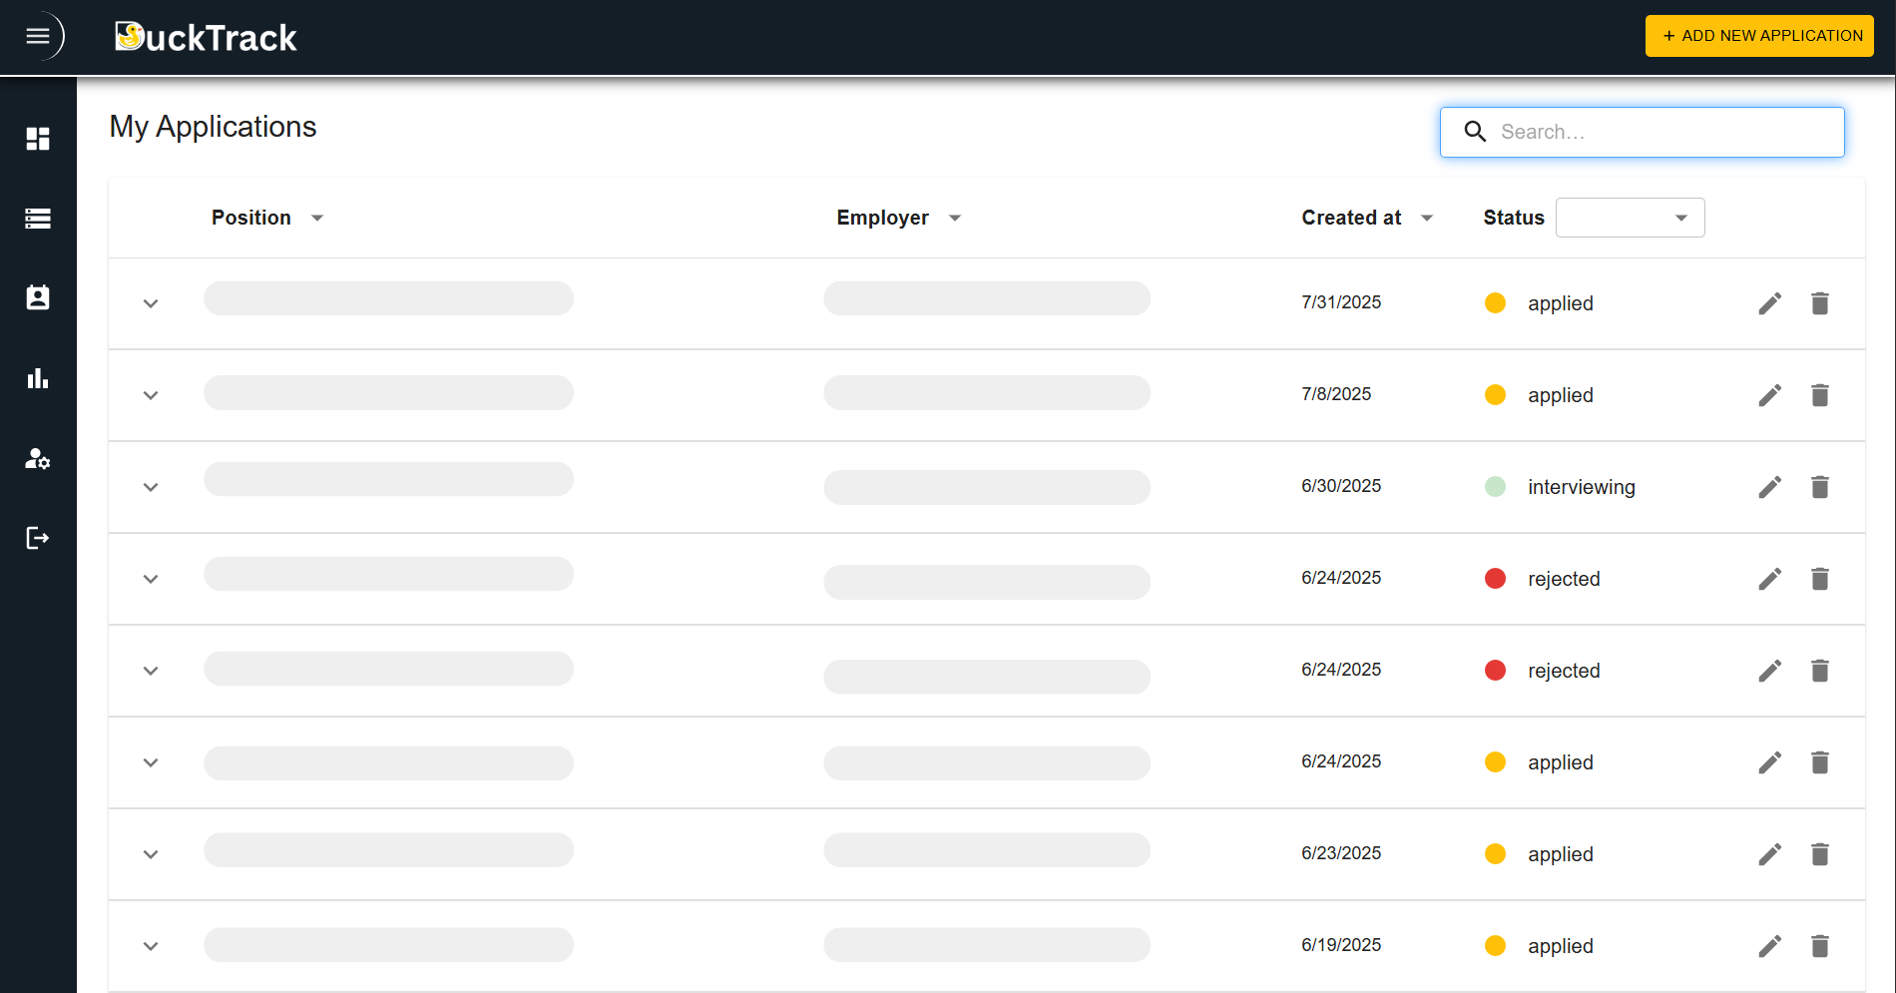This screenshot has width=1896, height=993.
Task: Open the hamburger navigation menu
Action: 38,36
